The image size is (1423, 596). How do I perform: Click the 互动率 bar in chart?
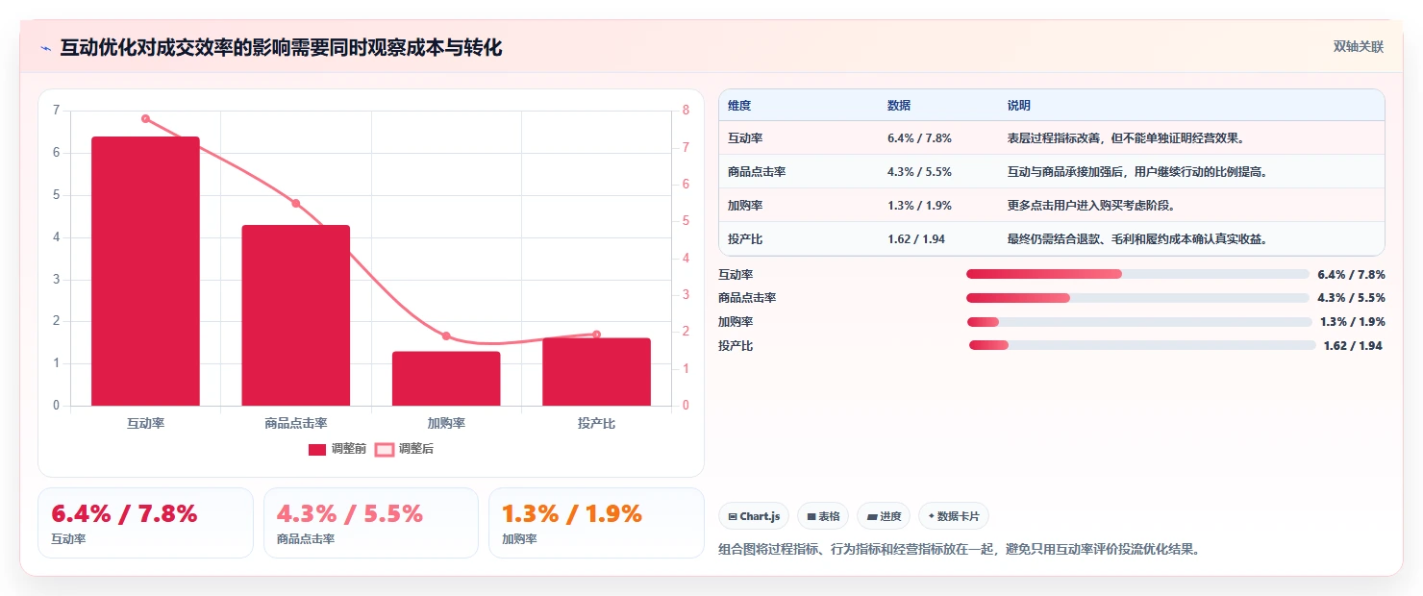145,271
